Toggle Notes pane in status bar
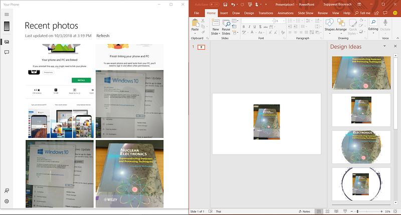The image size is (401, 215). click(x=305, y=211)
